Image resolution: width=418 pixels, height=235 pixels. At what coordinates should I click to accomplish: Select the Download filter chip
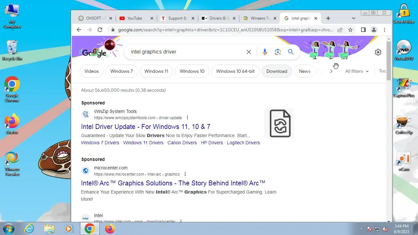tap(277, 71)
